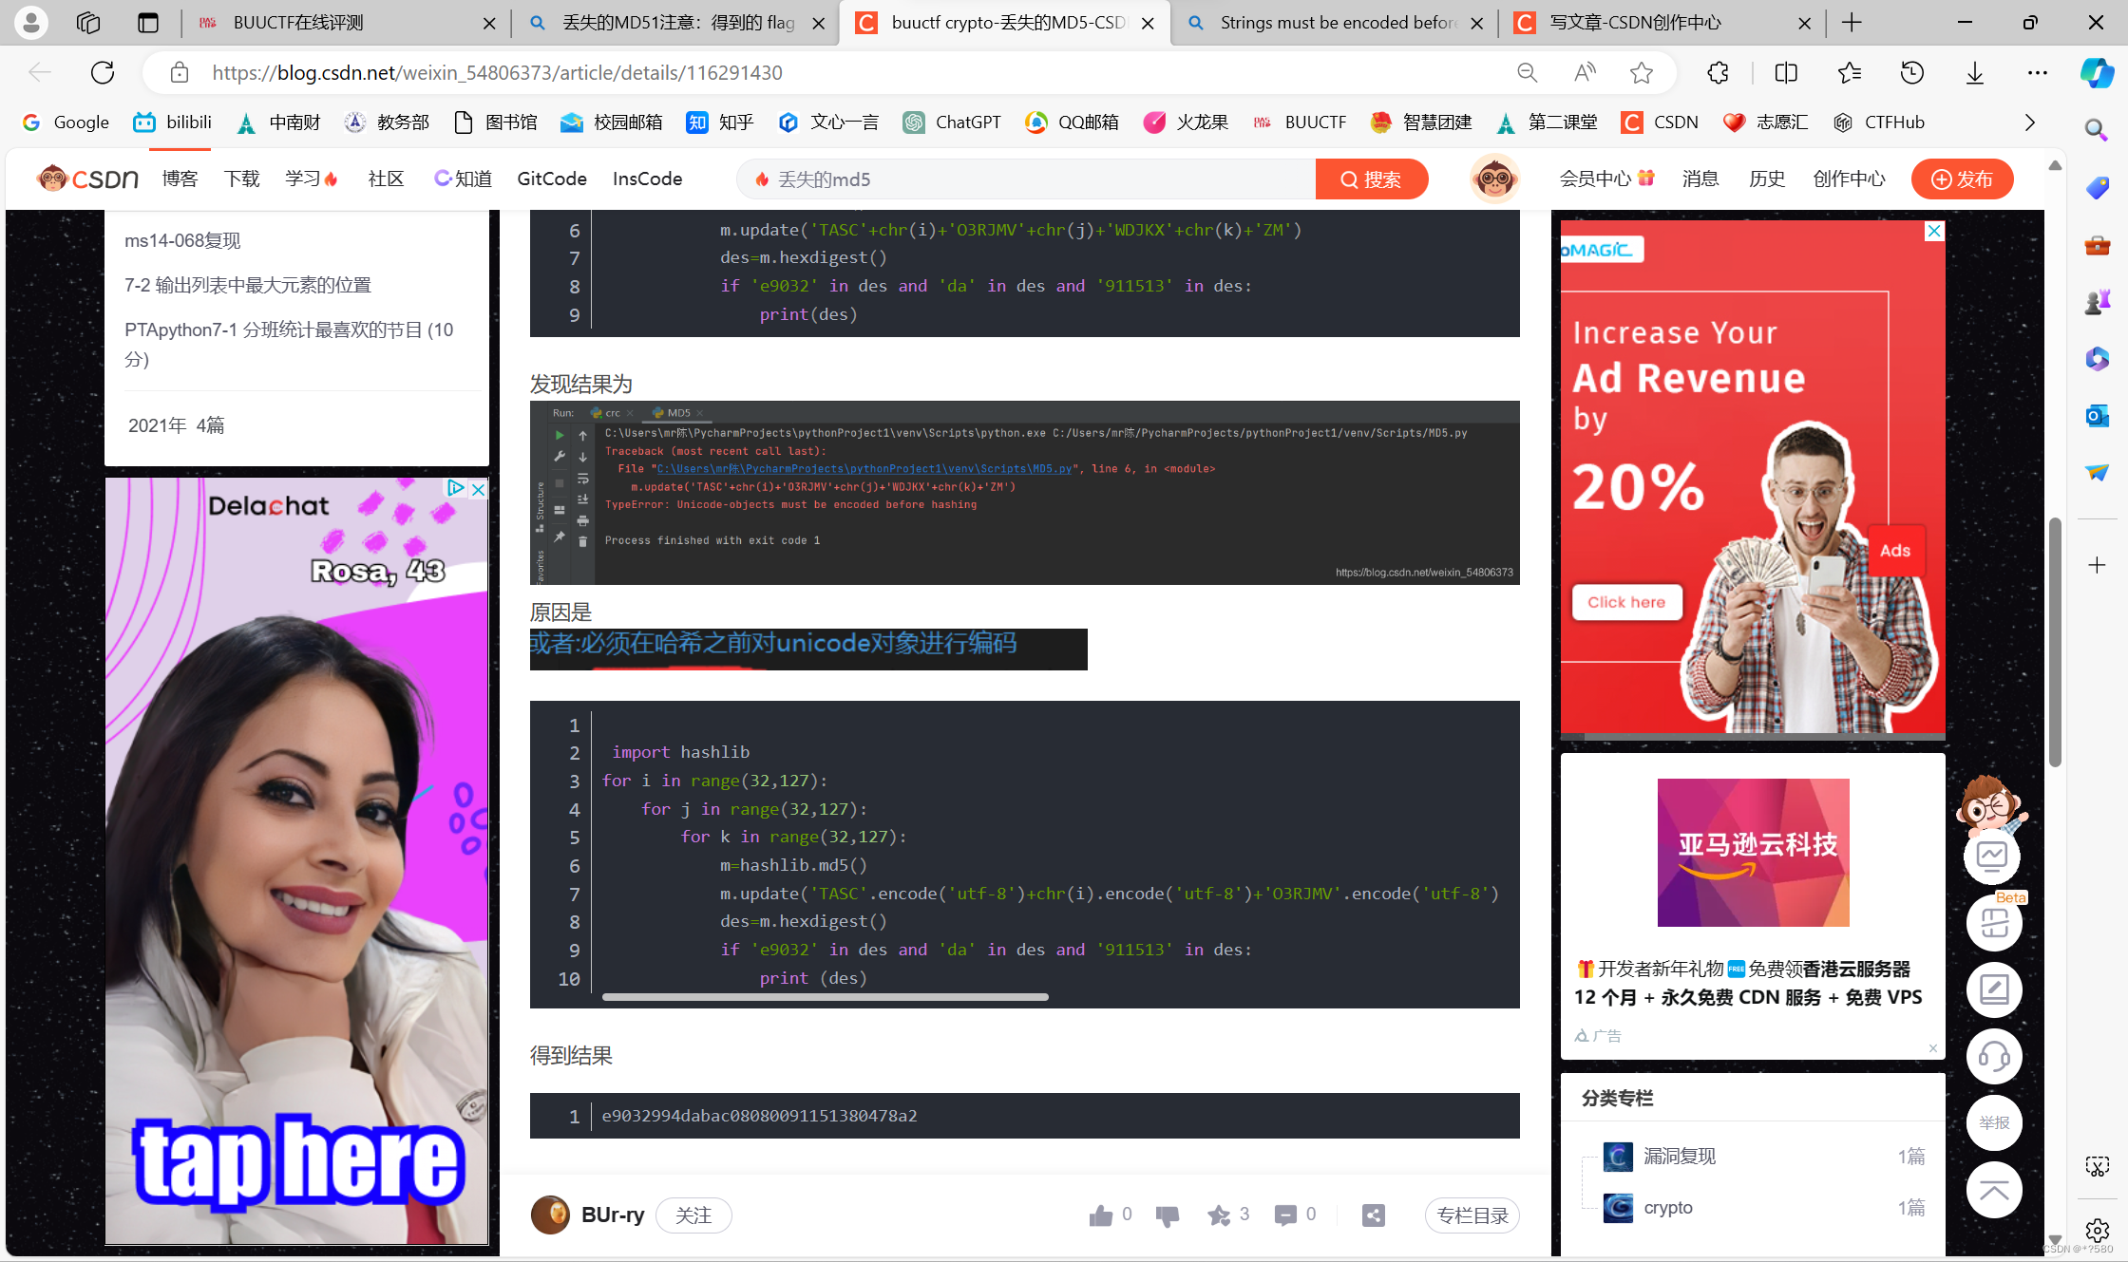Open the ms14-068复现 article link
The width and height of the screenshot is (2128, 1262).
click(x=182, y=241)
